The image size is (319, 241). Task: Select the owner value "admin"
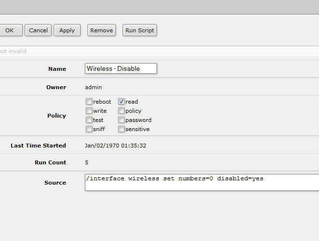[x=93, y=87]
